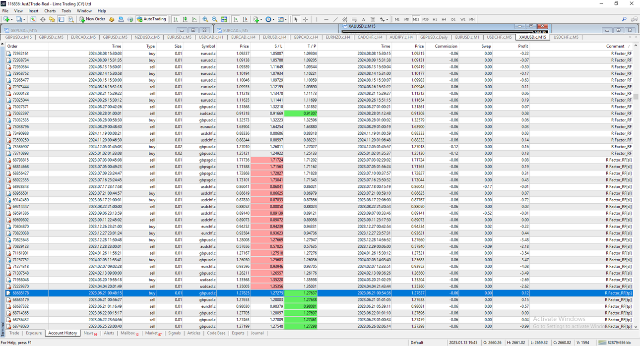Expand the indicators list dropdown arrow

tap(261, 19)
